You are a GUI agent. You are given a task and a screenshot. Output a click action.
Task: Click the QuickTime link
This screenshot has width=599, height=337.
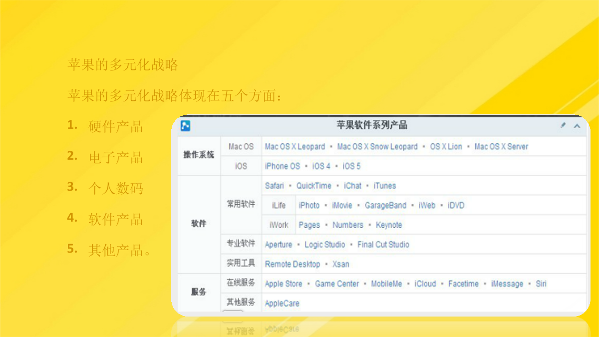coord(314,186)
